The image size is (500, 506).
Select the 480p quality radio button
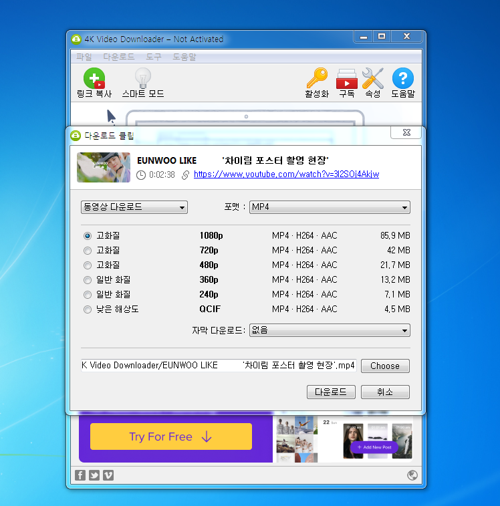pos(87,265)
